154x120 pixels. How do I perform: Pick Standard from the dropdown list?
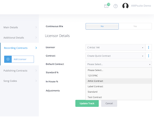pyautogui.click(x=119, y=92)
